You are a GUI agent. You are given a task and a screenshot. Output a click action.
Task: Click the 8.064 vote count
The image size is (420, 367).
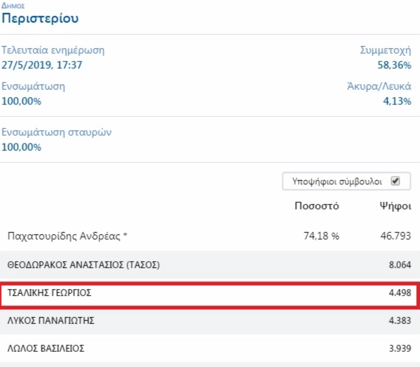(399, 265)
